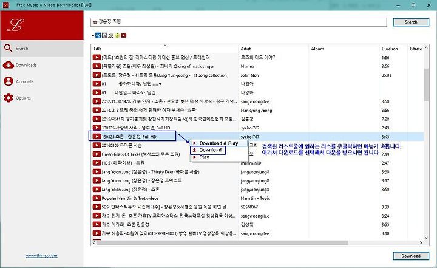Image resolution: width=437 pixels, height=268 pixels.
Task: Click YouTube icon of Hit song collection row
Action: 97,75
